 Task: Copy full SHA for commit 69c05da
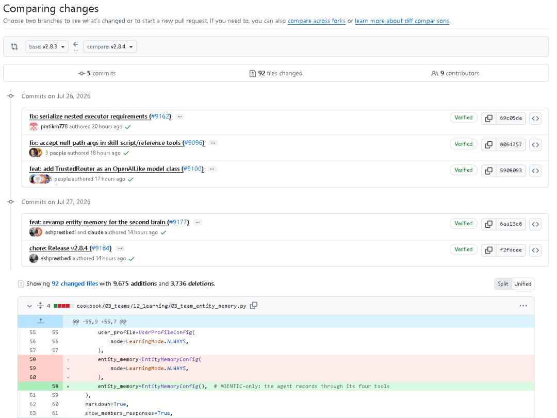[x=489, y=118]
